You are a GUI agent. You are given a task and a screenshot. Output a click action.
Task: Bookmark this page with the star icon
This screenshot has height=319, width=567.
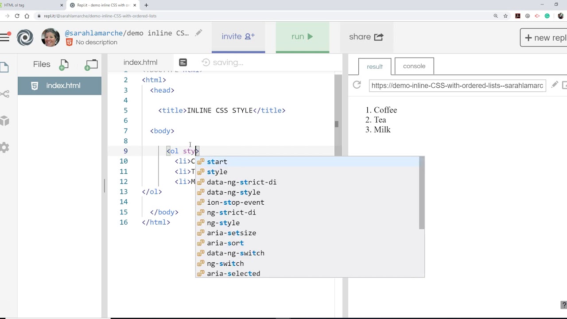[505, 16]
